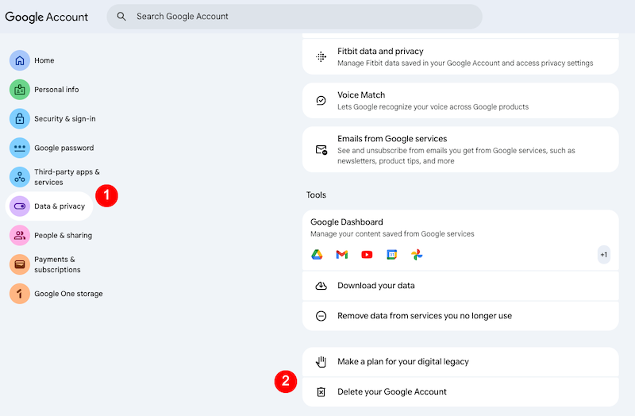
Task: Click the Google Drive icon in Dashboard
Action: pos(317,255)
